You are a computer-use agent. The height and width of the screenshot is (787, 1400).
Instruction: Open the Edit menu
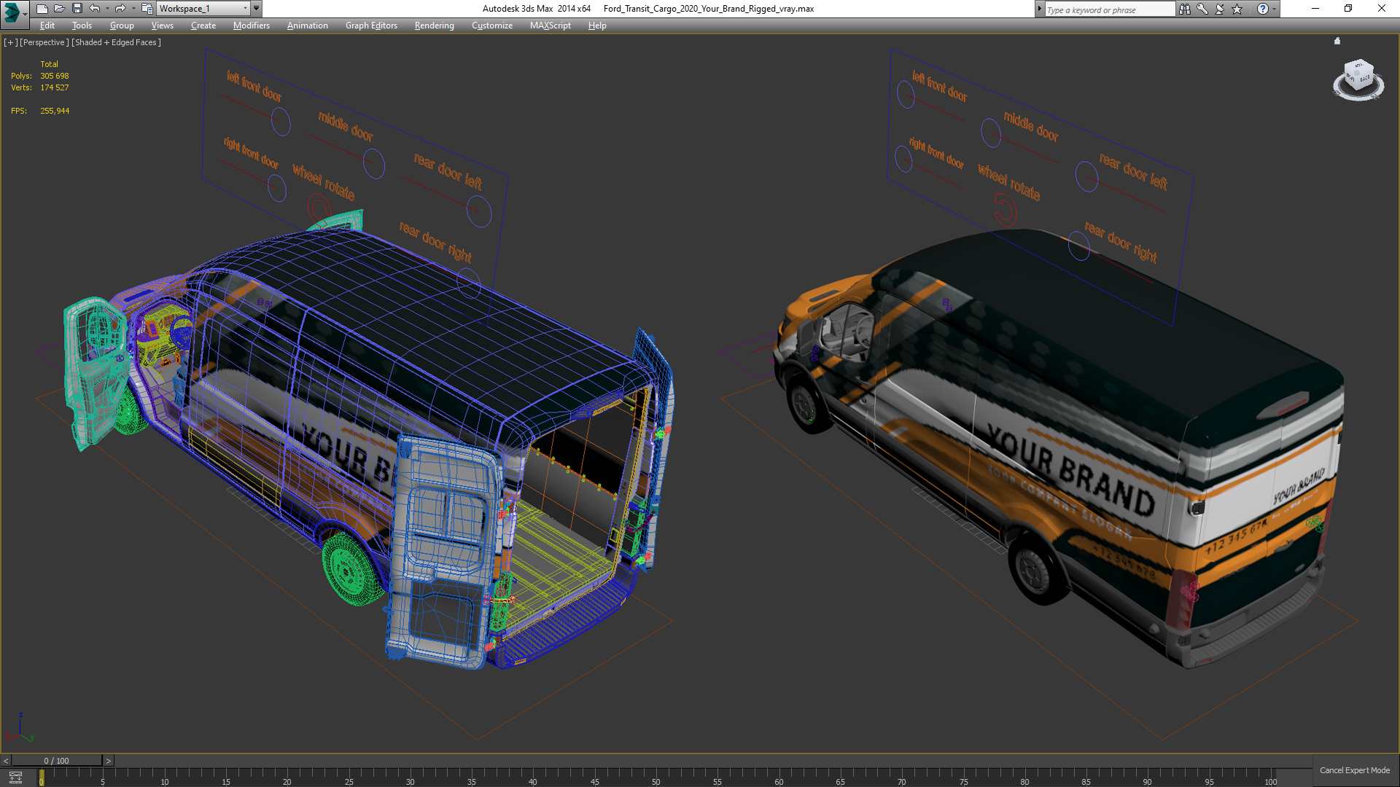tap(47, 26)
